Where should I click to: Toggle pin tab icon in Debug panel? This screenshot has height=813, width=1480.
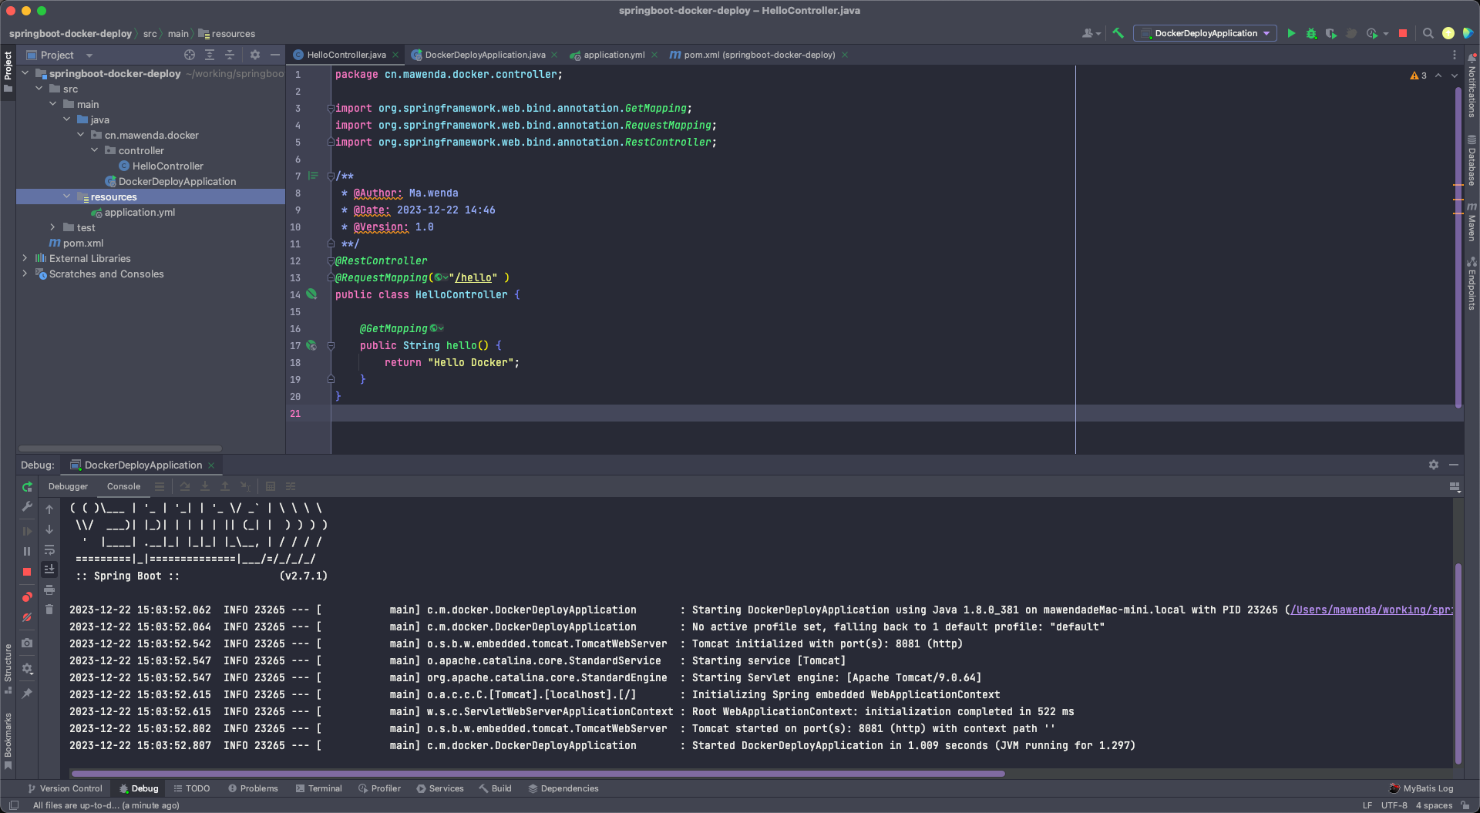pos(27,694)
